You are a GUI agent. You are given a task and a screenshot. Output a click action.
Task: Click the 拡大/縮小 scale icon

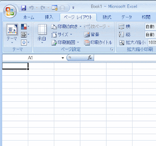click(x=122, y=42)
